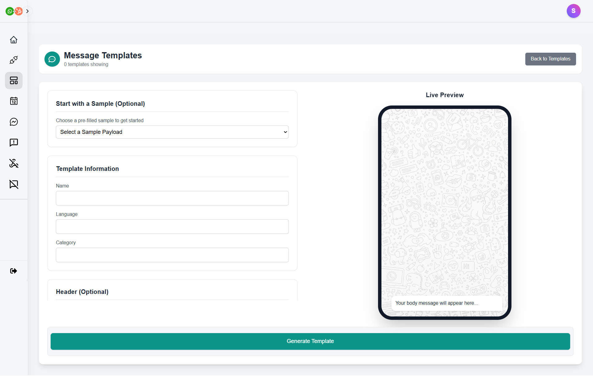The height and width of the screenshot is (376, 593).
Task: Open the calendar icon in sidebar
Action: (14, 101)
